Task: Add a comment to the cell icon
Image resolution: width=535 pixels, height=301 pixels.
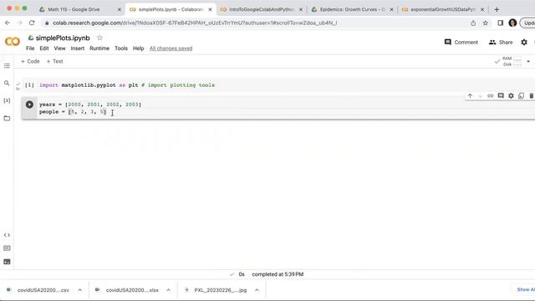Action: (x=501, y=96)
